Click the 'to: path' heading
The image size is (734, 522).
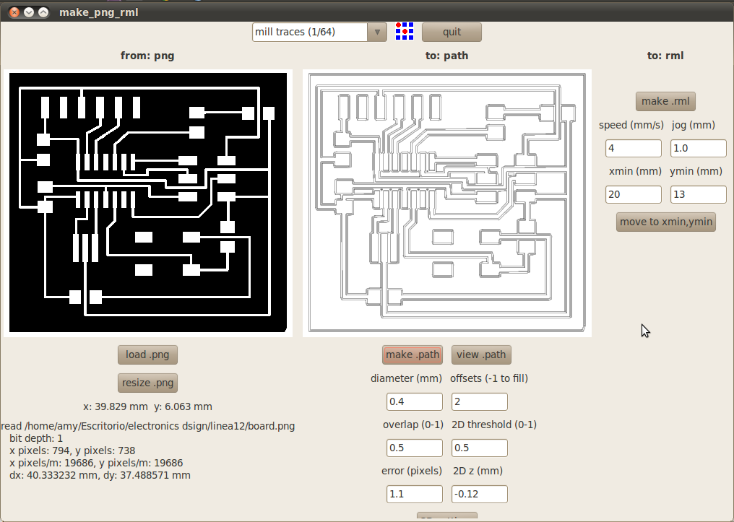tap(446, 56)
